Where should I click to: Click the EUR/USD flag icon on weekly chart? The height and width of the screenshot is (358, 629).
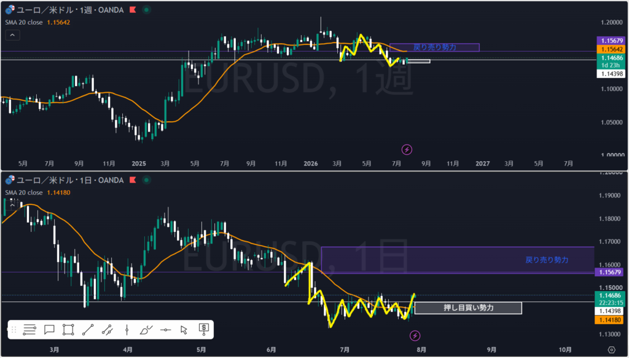point(10,10)
